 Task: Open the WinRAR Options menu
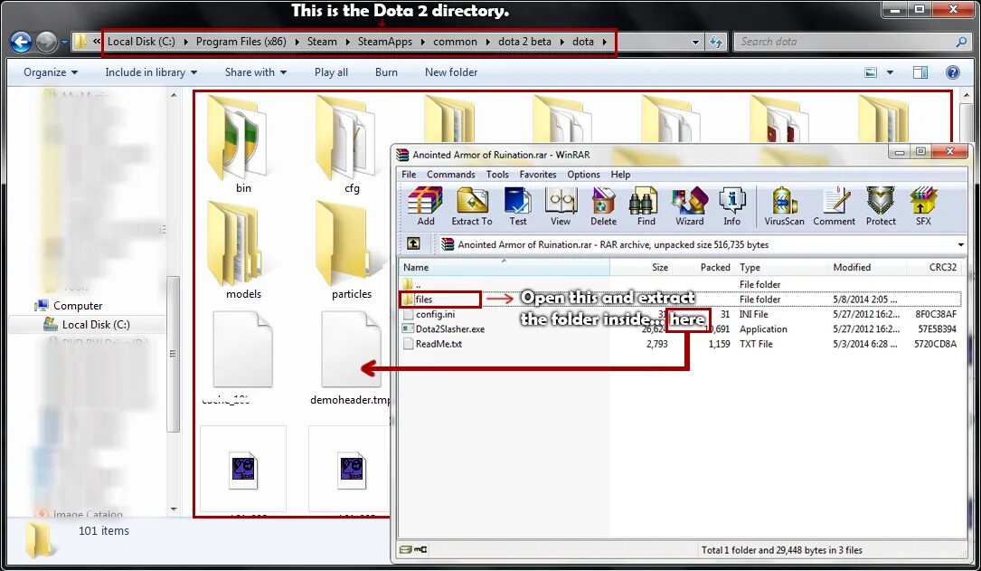pos(584,175)
